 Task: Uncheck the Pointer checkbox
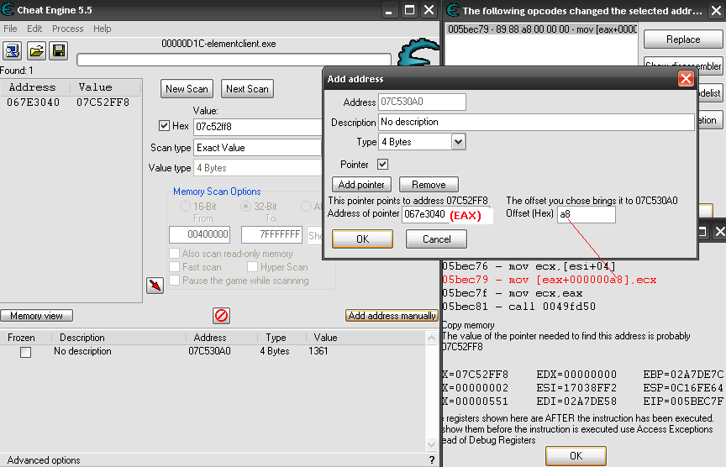click(382, 165)
